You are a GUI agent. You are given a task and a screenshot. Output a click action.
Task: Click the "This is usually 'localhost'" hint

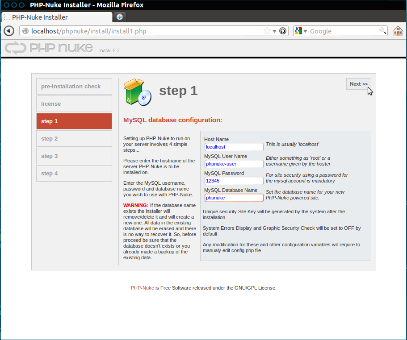point(292,145)
